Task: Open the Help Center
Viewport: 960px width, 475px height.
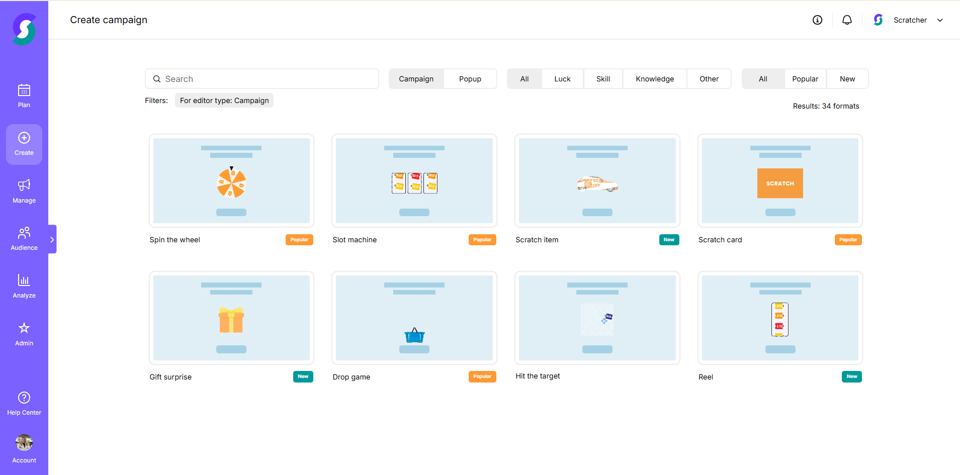Action: 24,402
